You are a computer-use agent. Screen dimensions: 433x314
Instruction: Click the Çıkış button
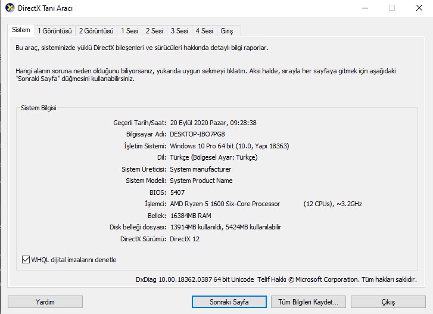pyautogui.click(x=388, y=302)
